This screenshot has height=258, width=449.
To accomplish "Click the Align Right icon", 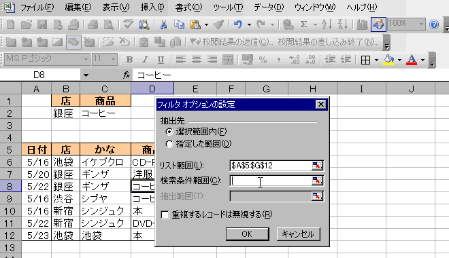I will pyautogui.click(x=212, y=60).
